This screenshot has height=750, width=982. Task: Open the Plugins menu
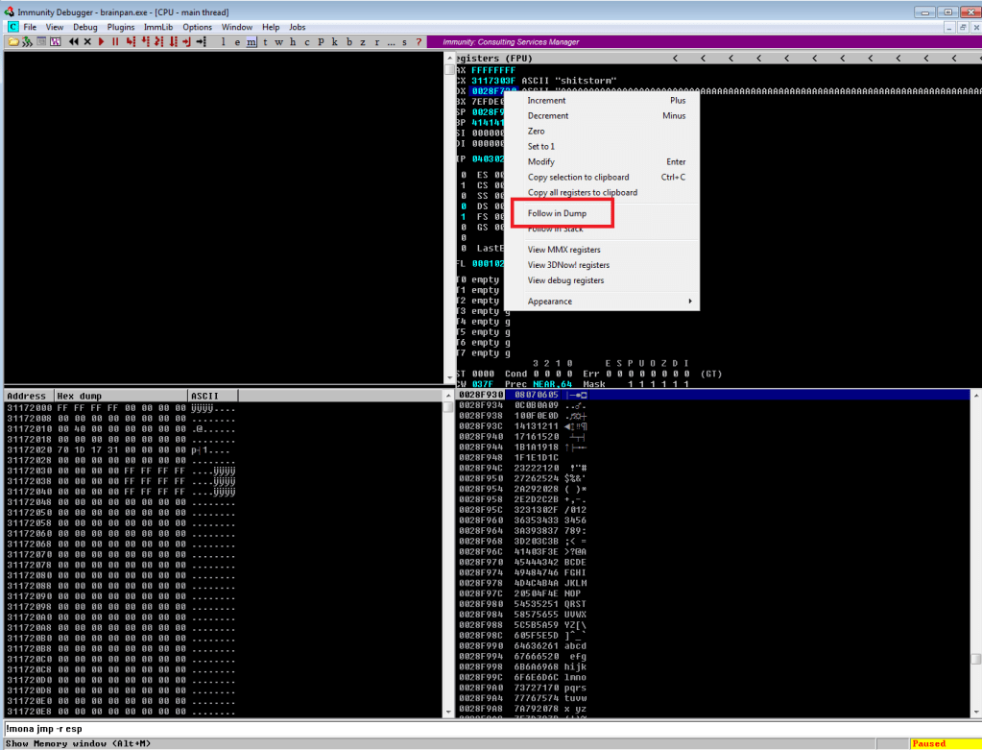pos(121,27)
